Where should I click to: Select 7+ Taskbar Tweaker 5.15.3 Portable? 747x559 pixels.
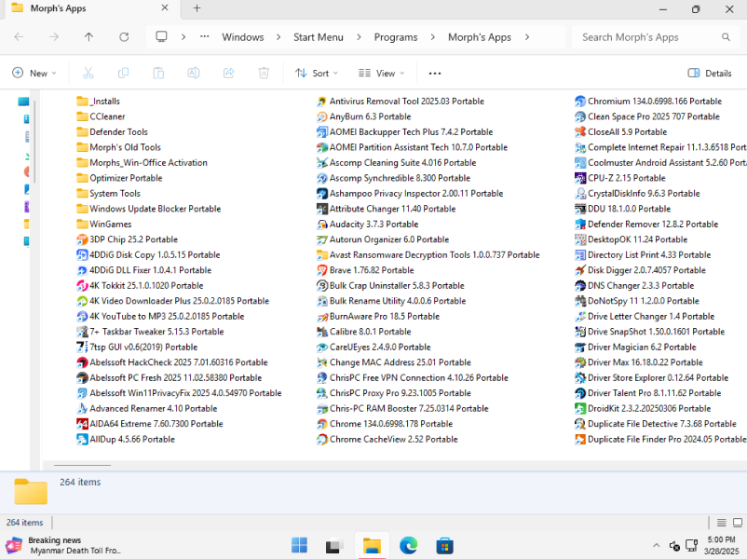pos(150,332)
